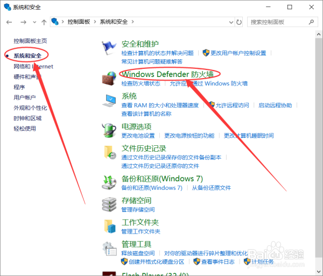Click the File History folder-clock icon
The width and height of the screenshot is (323, 276).
coord(110,152)
